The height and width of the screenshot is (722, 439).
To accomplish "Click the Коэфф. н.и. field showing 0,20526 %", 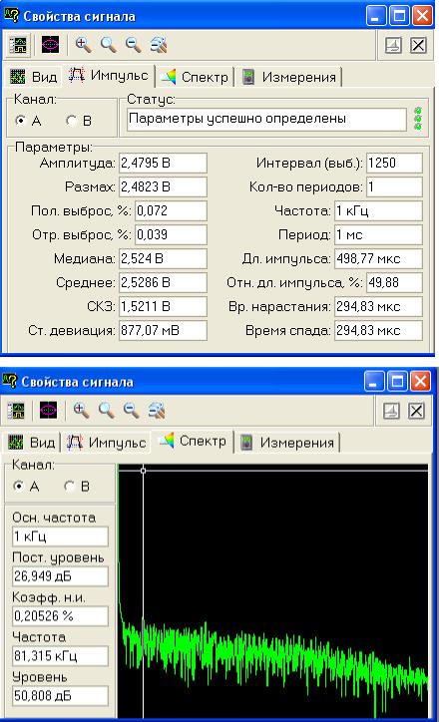I will pos(60,616).
